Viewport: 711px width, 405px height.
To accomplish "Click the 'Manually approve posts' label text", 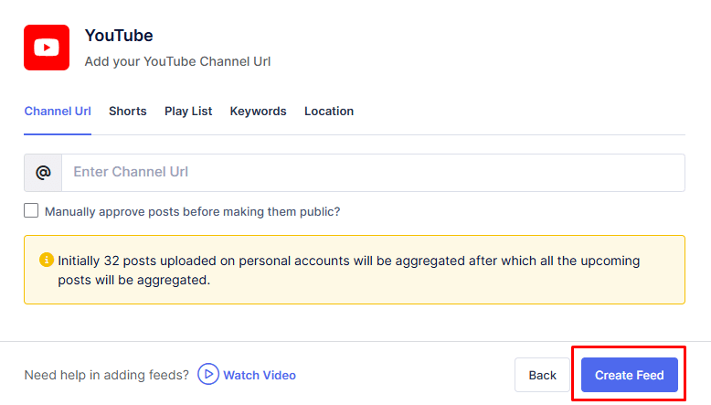I will 192,211.
